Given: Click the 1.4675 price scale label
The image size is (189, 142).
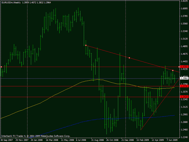Looking at the screenshot, I should [184, 54].
